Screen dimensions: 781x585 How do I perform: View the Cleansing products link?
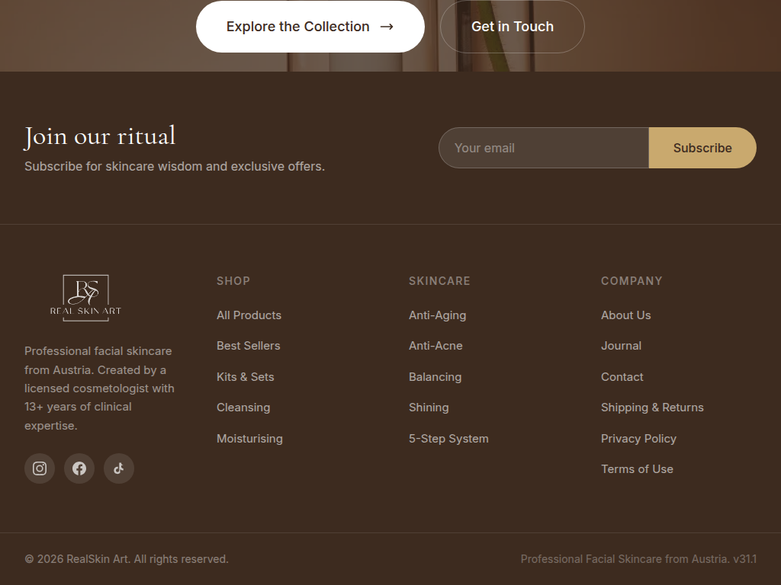click(x=243, y=407)
